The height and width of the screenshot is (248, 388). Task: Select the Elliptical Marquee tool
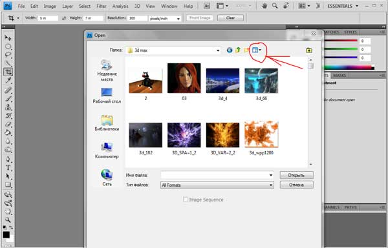coord(8,46)
